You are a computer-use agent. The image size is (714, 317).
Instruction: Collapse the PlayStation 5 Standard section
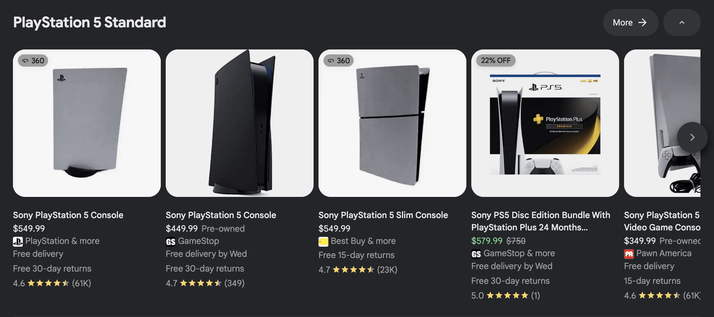click(x=682, y=22)
